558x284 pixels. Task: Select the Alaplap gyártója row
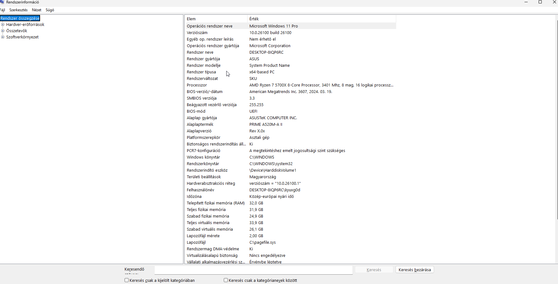(x=290, y=118)
